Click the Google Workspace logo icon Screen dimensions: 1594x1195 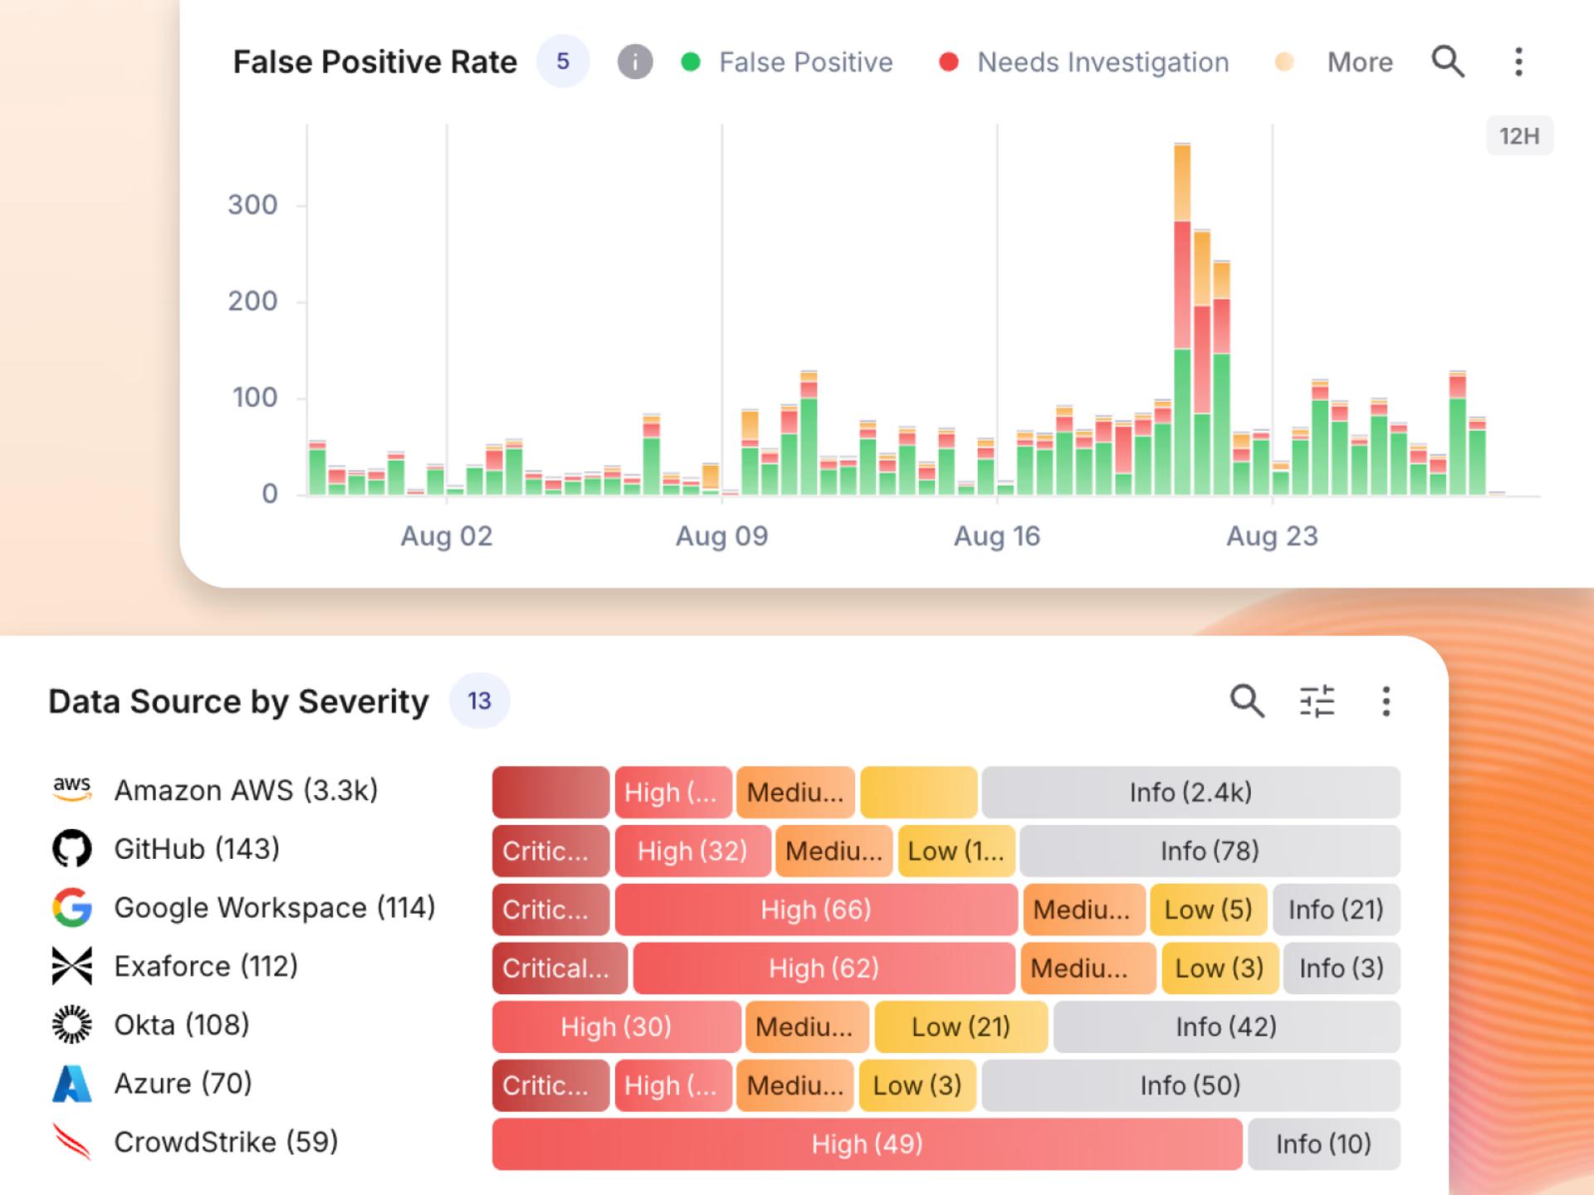click(x=72, y=907)
